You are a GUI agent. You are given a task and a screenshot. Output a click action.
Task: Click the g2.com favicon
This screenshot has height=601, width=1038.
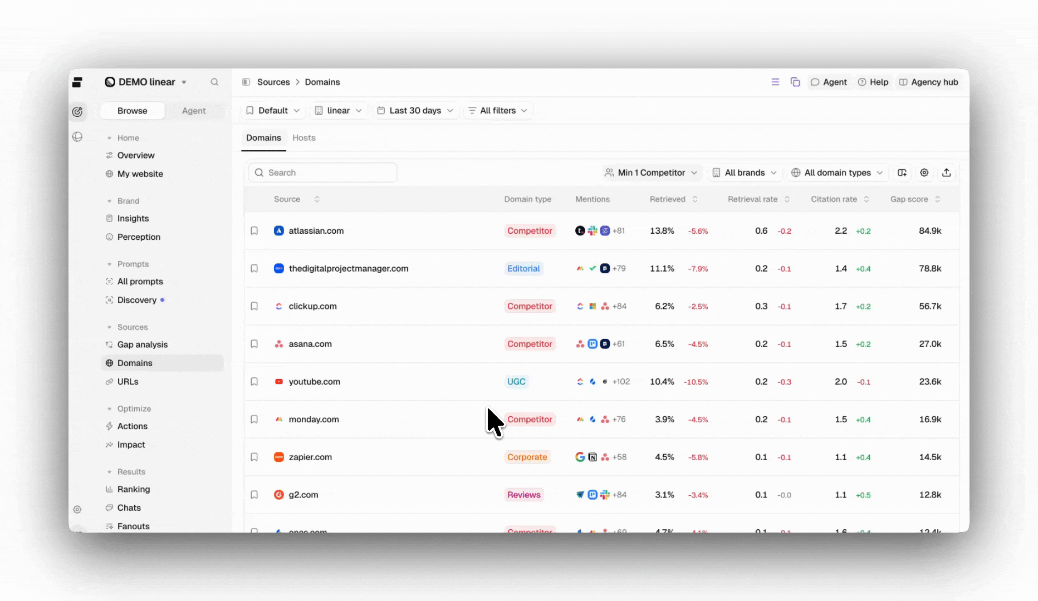(x=279, y=495)
